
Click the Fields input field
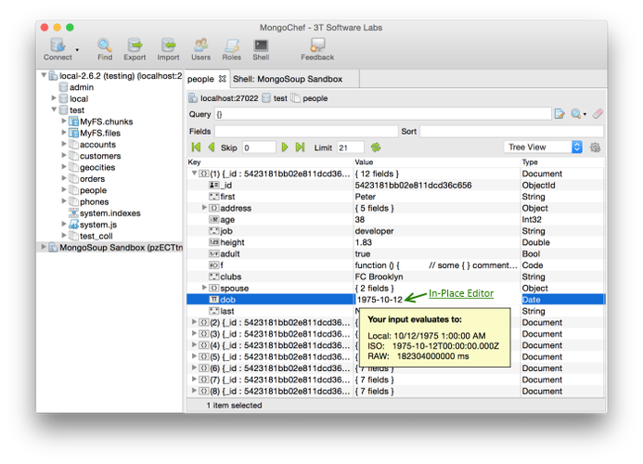(306, 131)
